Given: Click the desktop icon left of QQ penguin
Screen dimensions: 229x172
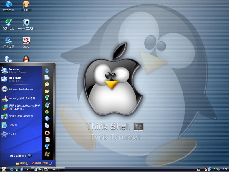Looking at the screenshot, I should tap(8, 59).
